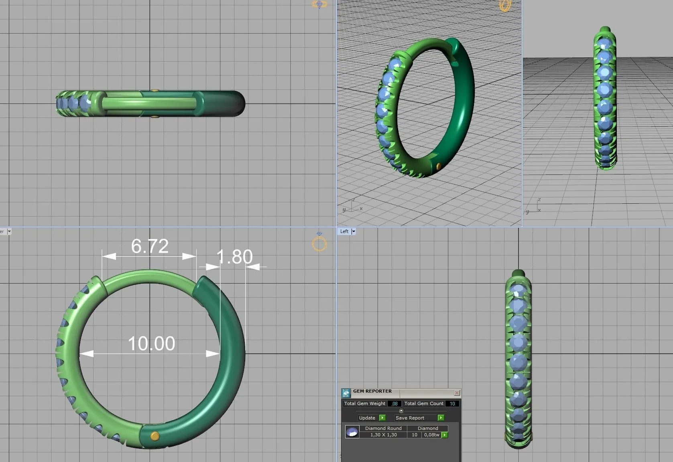Image resolution: width=673 pixels, height=462 pixels.
Task: Open the Left viewport name dropdown
Action: pos(353,231)
